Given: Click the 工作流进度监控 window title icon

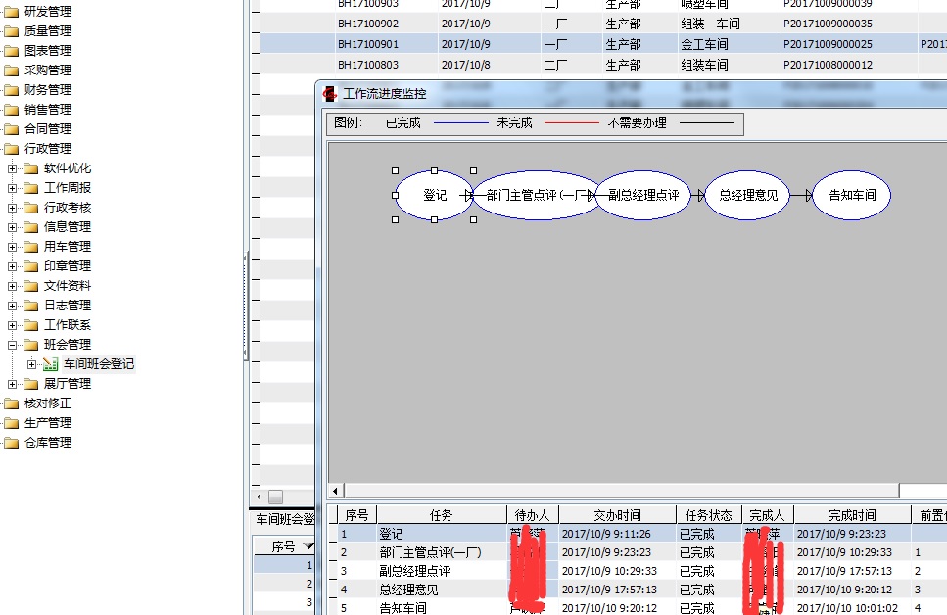Looking at the screenshot, I should click(330, 94).
